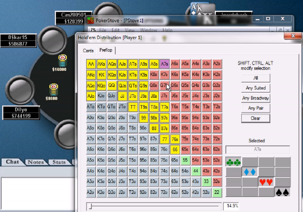The image size is (303, 212).
Task: Select the 88 pair cell
Action: 154,128
